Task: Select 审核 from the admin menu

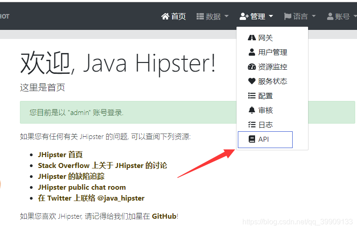Action: (272, 110)
